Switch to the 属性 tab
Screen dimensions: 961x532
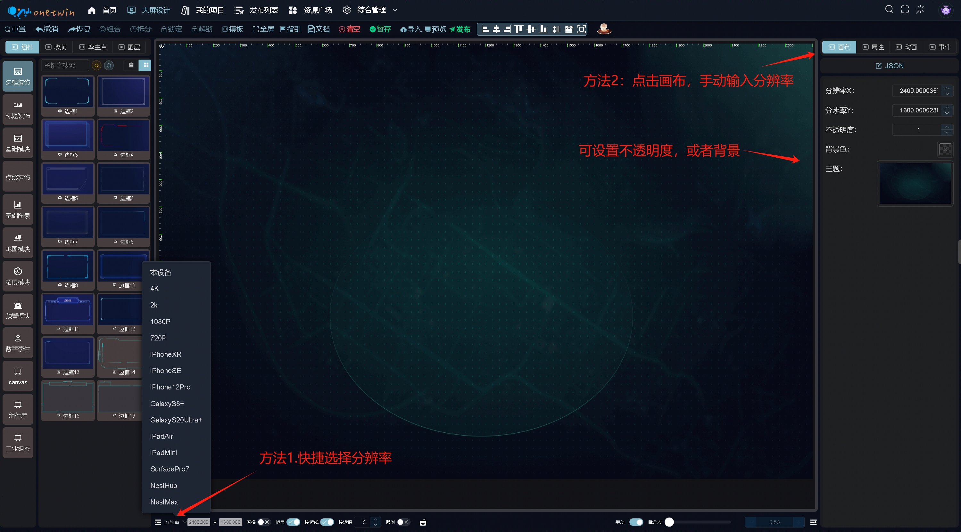[x=873, y=47]
